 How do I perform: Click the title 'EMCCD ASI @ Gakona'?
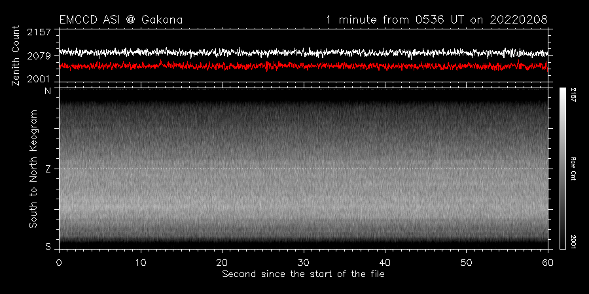(121, 20)
